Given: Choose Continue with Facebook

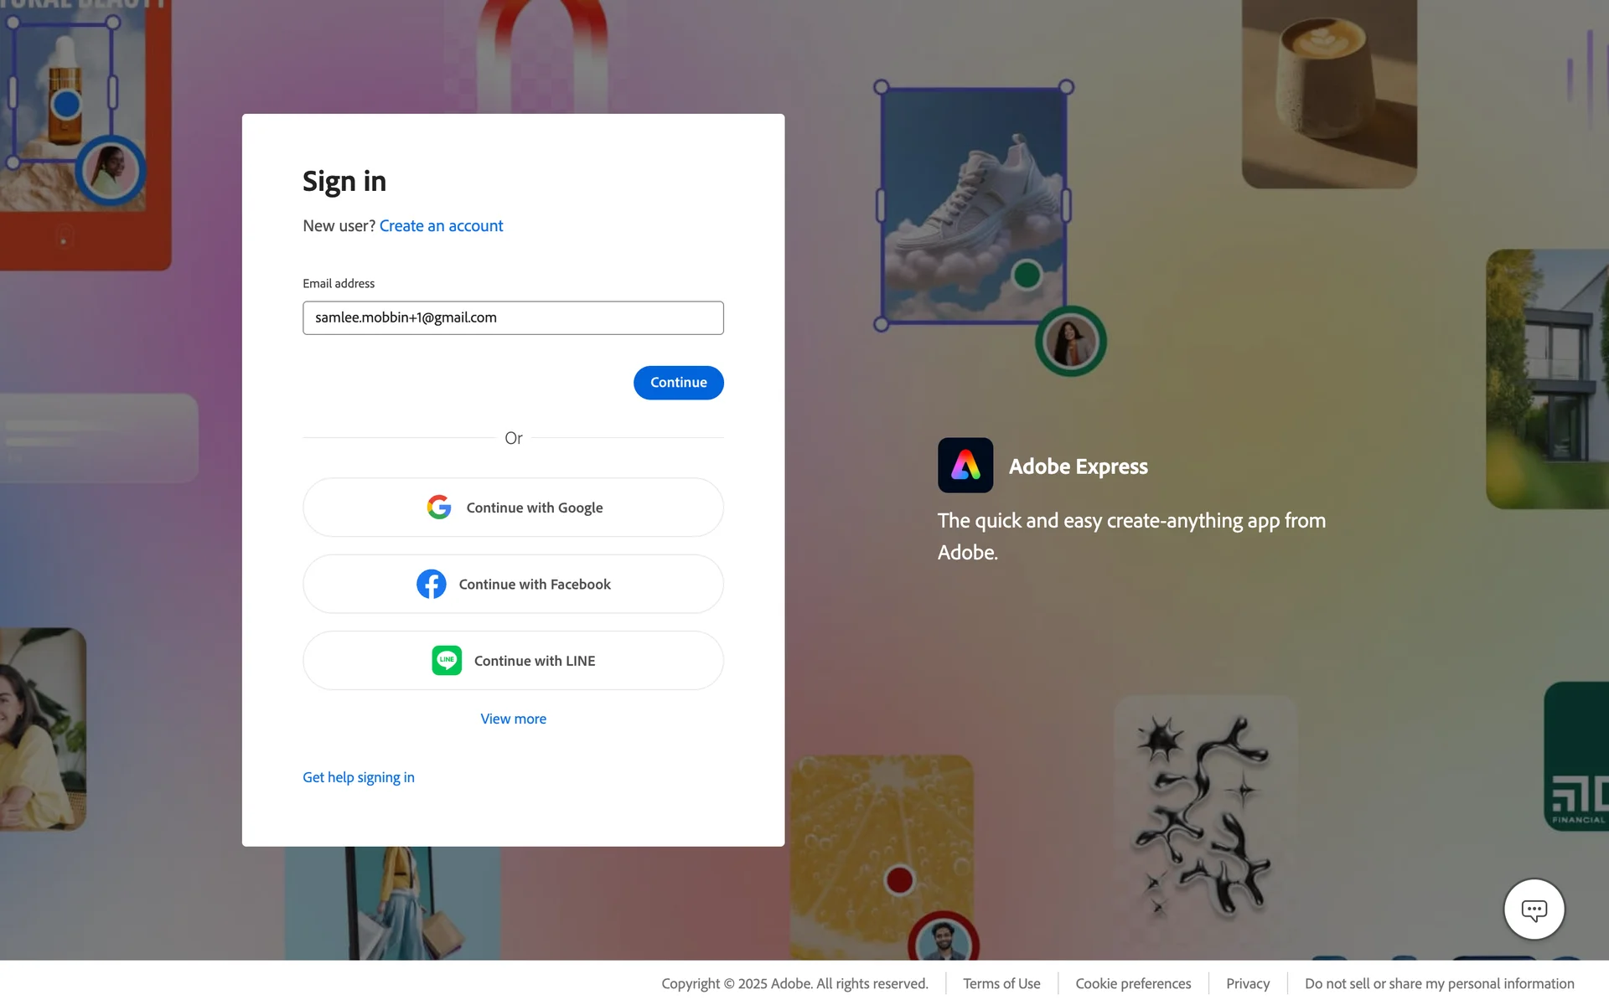Looking at the screenshot, I should click(513, 584).
